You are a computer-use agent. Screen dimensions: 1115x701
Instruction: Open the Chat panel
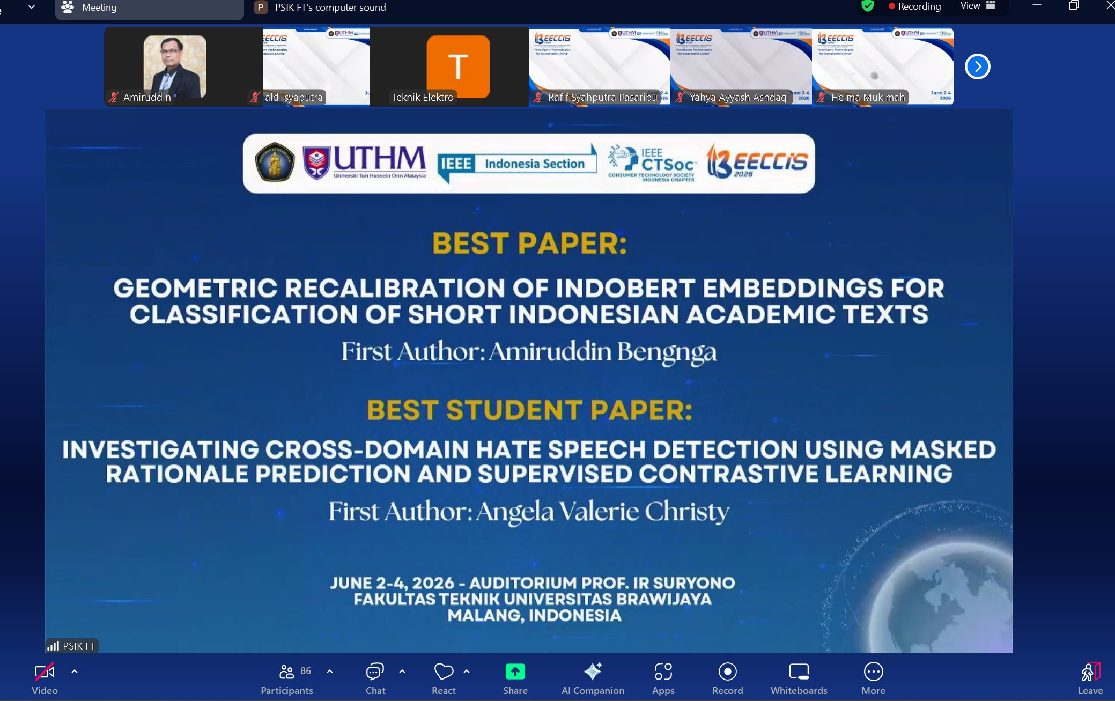(375, 678)
